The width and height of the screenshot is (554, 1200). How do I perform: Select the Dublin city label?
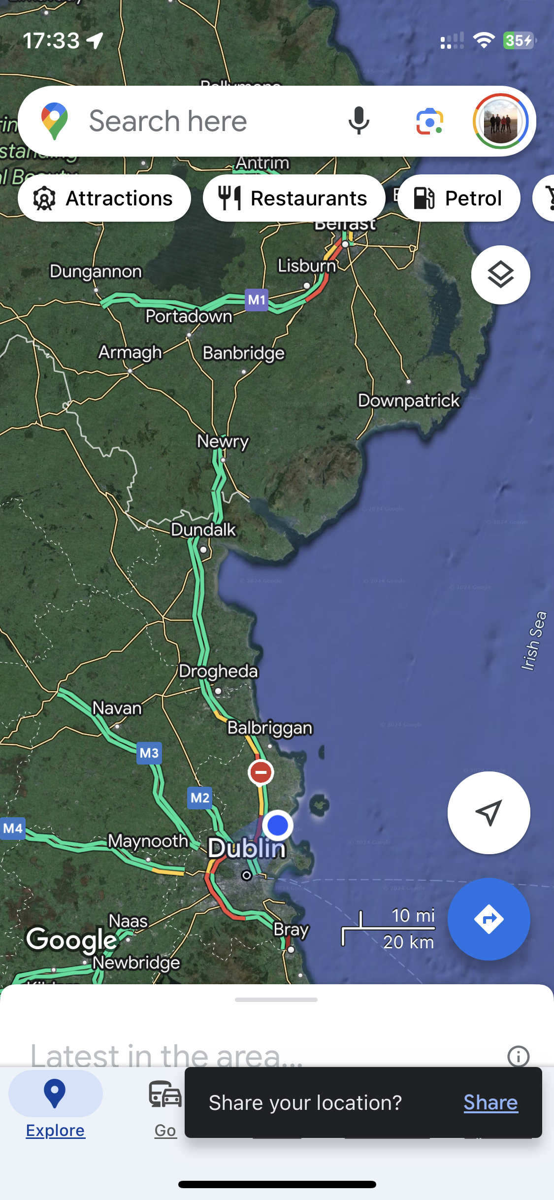pyautogui.click(x=247, y=848)
